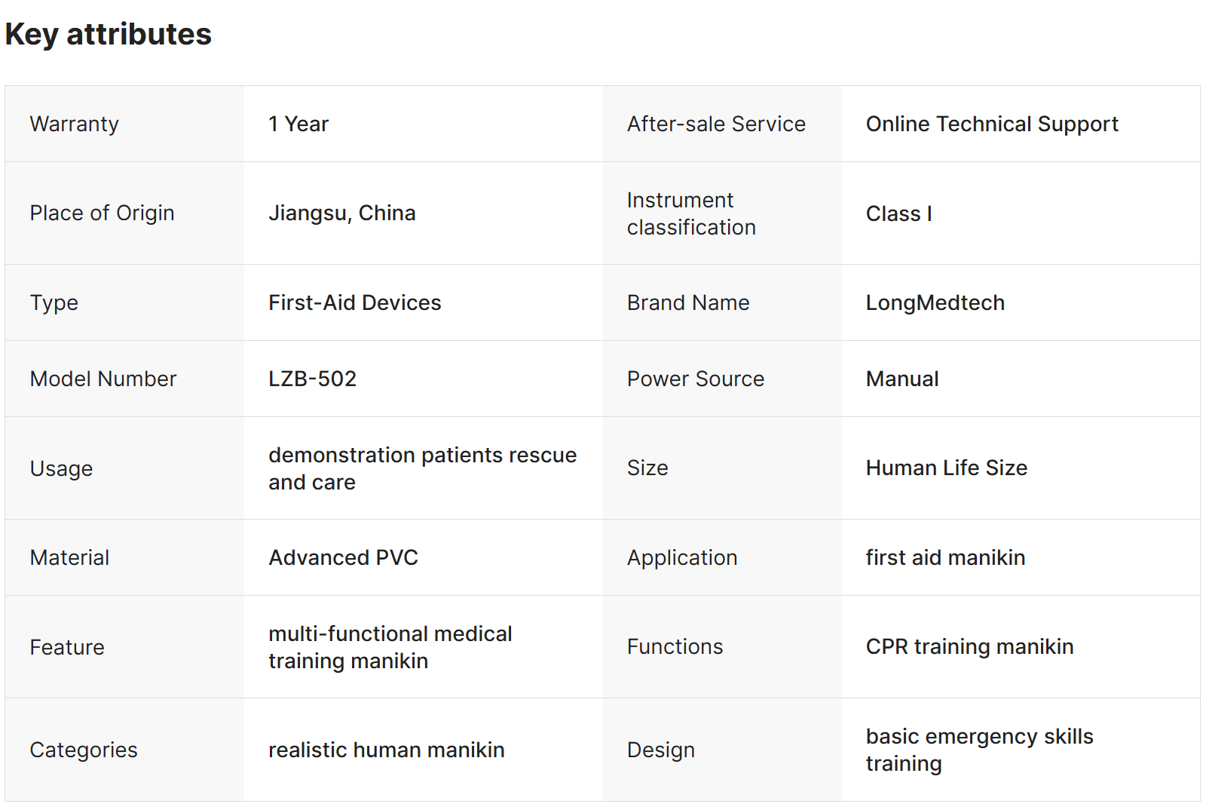Viewport: 1206px width, 810px height.
Task: Click the "Human Life Size" value
Action: 946,468
